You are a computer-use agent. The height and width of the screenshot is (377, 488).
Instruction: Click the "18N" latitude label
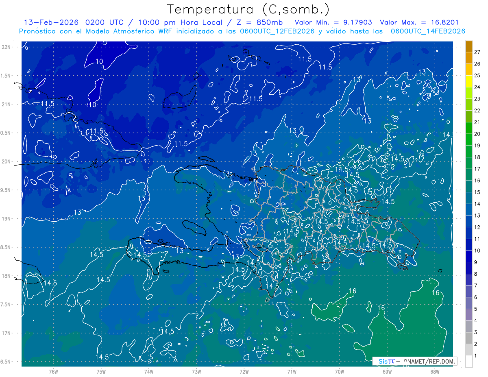[x=7, y=276]
